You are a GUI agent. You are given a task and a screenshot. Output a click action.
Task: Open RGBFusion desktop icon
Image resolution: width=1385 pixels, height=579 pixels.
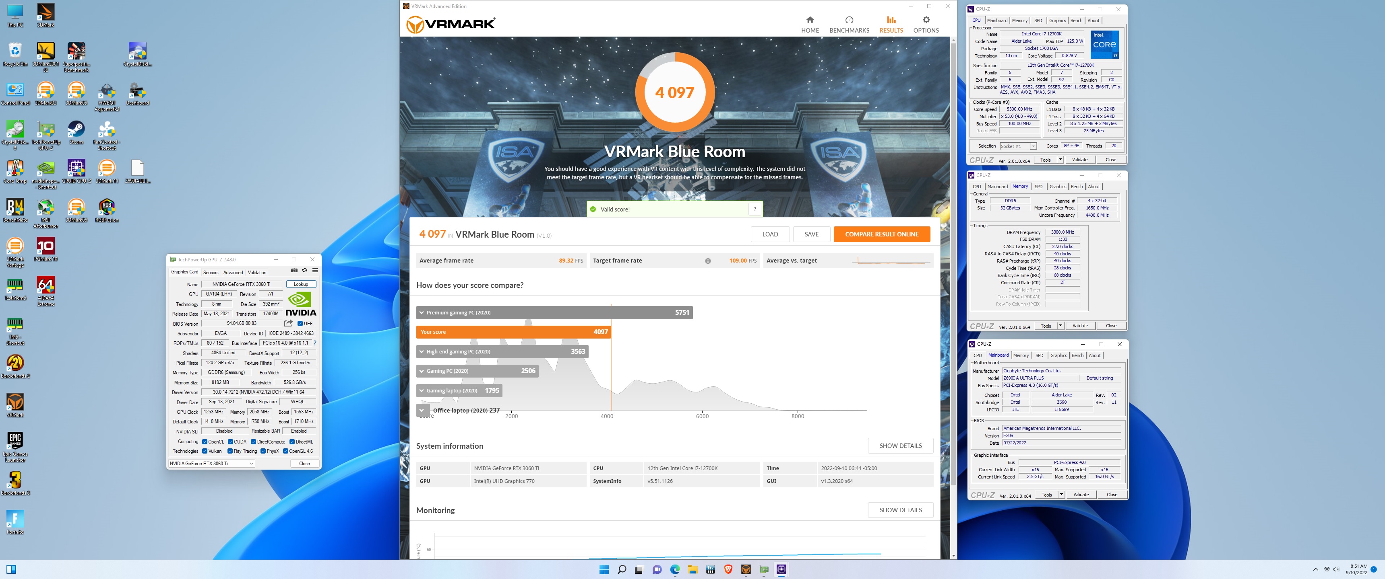point(107,210)
